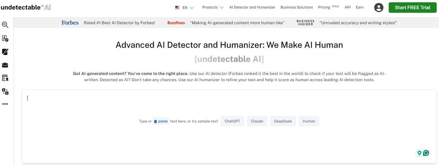Screen dimensions: 439x166
Task: Open the API menu item
Action: (348, 7)
